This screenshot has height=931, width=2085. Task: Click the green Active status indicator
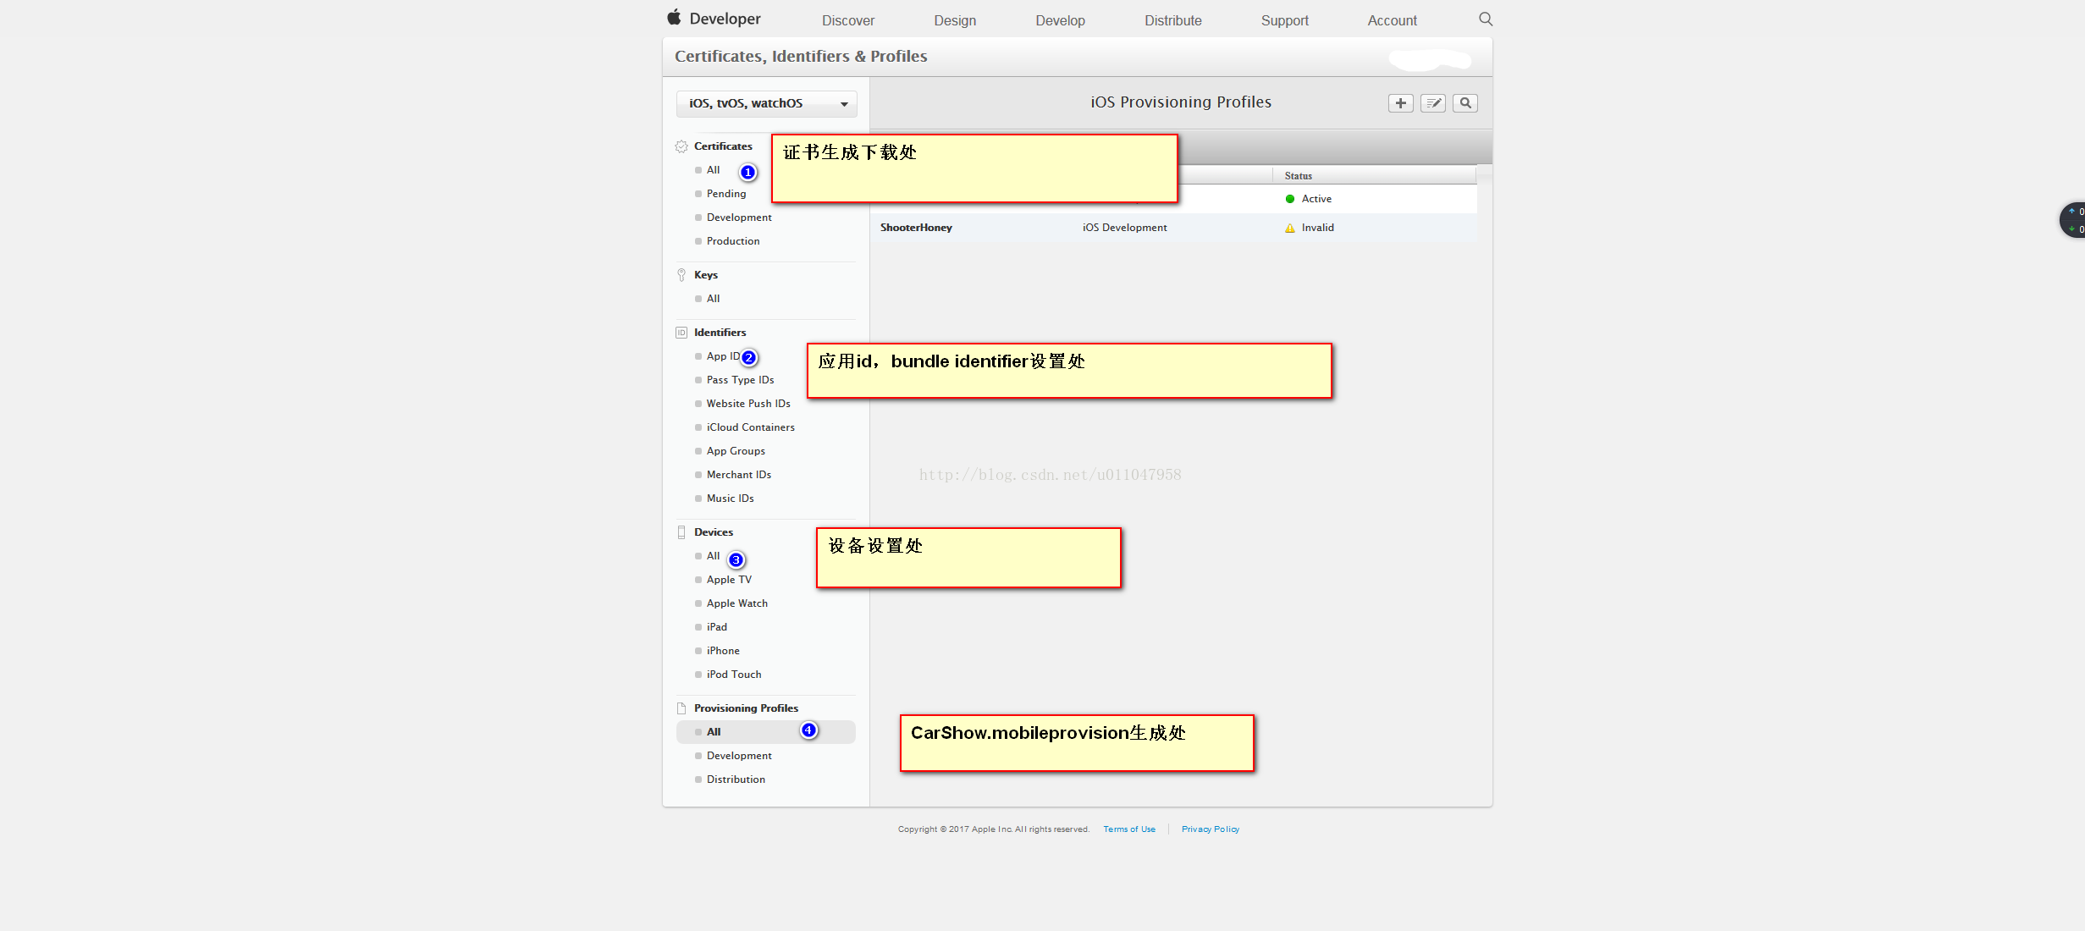coord(1290,199)
